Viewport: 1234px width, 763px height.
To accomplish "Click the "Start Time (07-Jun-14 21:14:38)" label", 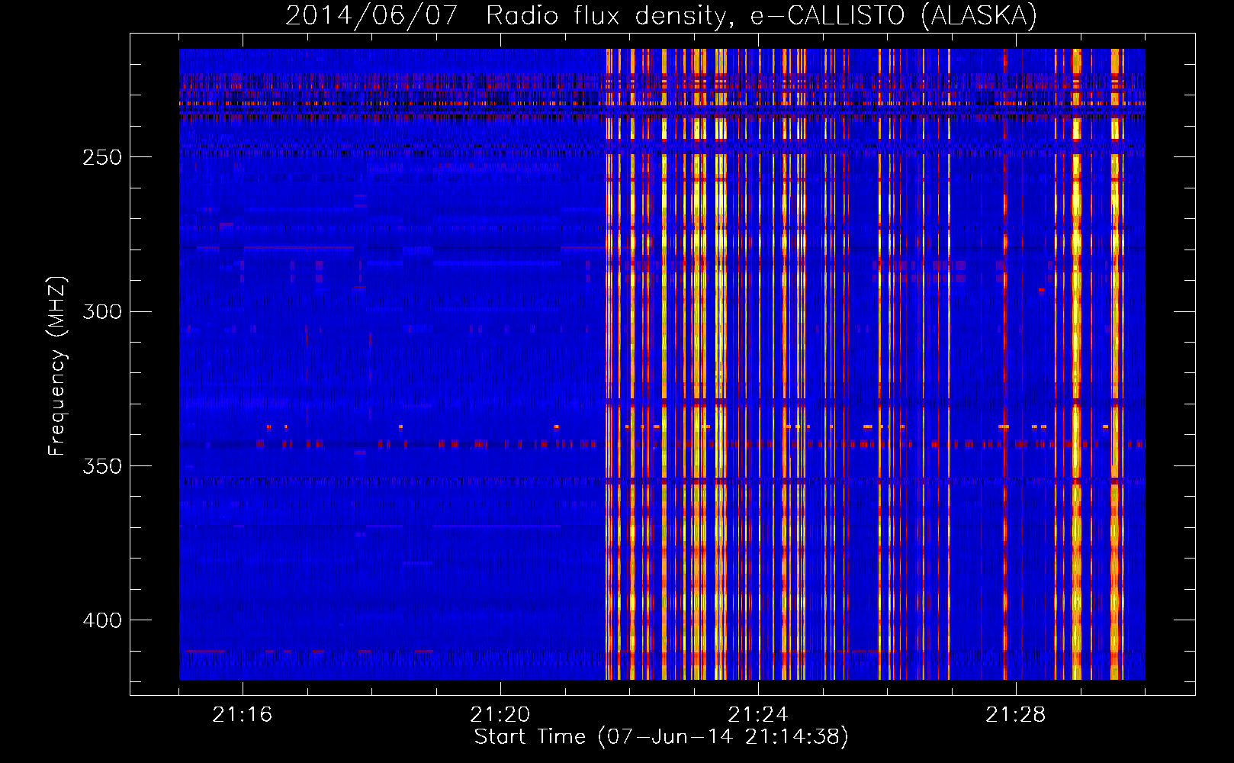I will (661, 737).
